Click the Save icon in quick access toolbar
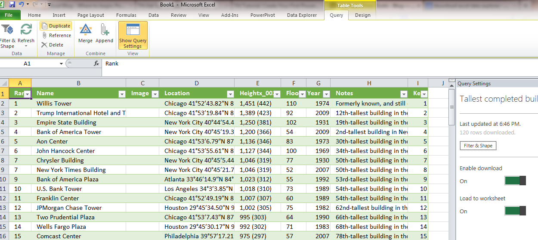The height and width of the screenshot is (240, 538). pos(12,4)
